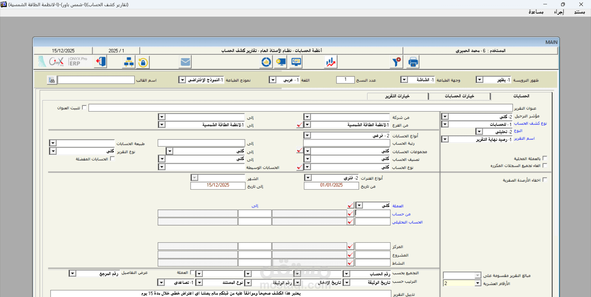Open the إجراء menu

[559, 12]
